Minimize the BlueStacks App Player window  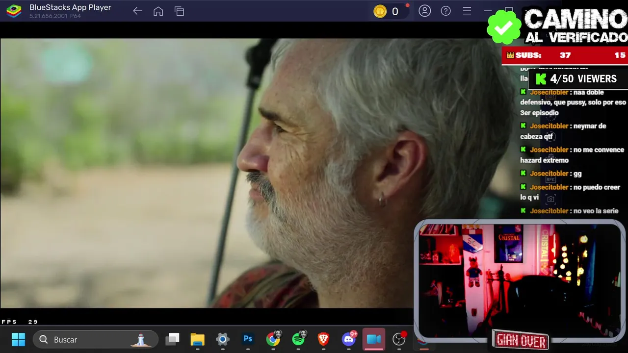point(488,11)
